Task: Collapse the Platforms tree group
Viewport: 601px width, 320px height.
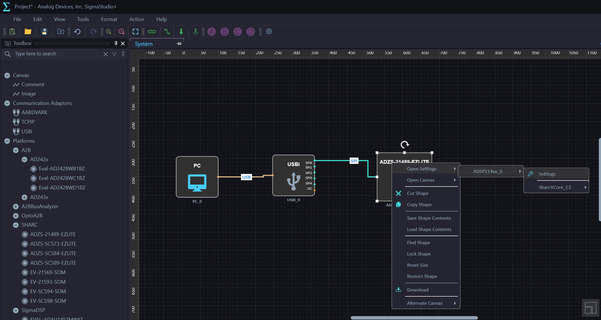Action: [x=7, y=141]
